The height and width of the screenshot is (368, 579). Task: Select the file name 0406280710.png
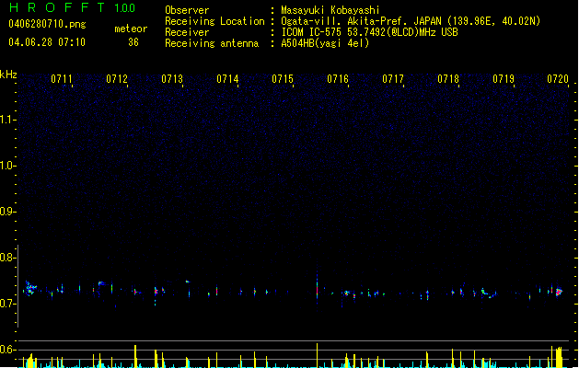[x=47, y=24]
